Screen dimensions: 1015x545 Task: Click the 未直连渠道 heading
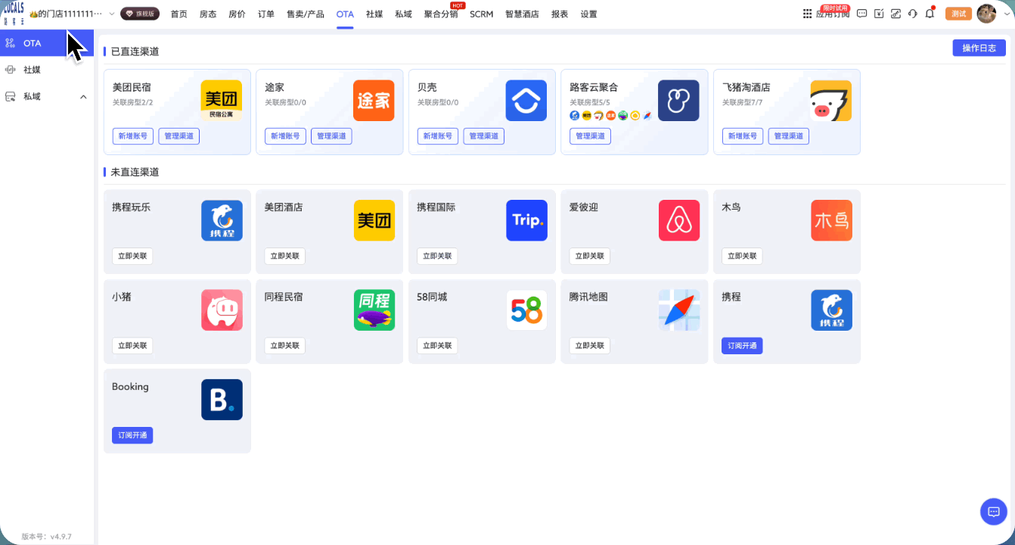[x=135, y=172]
